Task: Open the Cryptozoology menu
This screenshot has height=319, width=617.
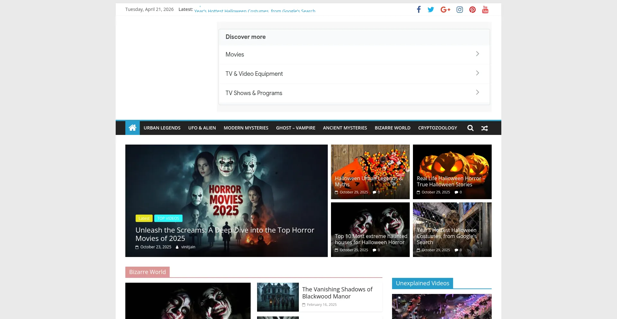Action: pyautogui.click(x=437, y=128)
